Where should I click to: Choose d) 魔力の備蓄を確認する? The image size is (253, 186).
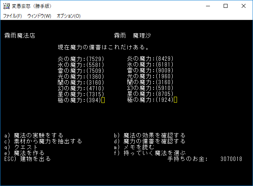click(150, 141)
